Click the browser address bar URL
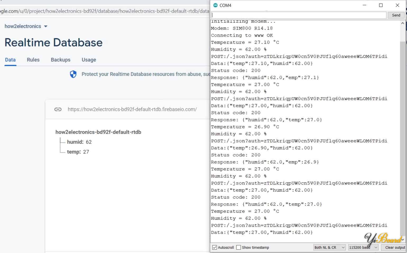407x253 pixels. tap(104, 11)
